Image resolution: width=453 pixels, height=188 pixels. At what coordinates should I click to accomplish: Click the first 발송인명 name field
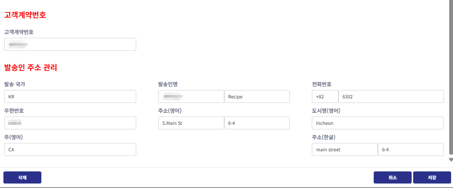191,96
